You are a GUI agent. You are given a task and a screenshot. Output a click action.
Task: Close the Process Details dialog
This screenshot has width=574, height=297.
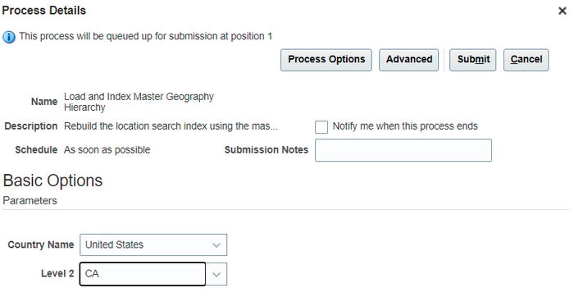tap(562, 11)
